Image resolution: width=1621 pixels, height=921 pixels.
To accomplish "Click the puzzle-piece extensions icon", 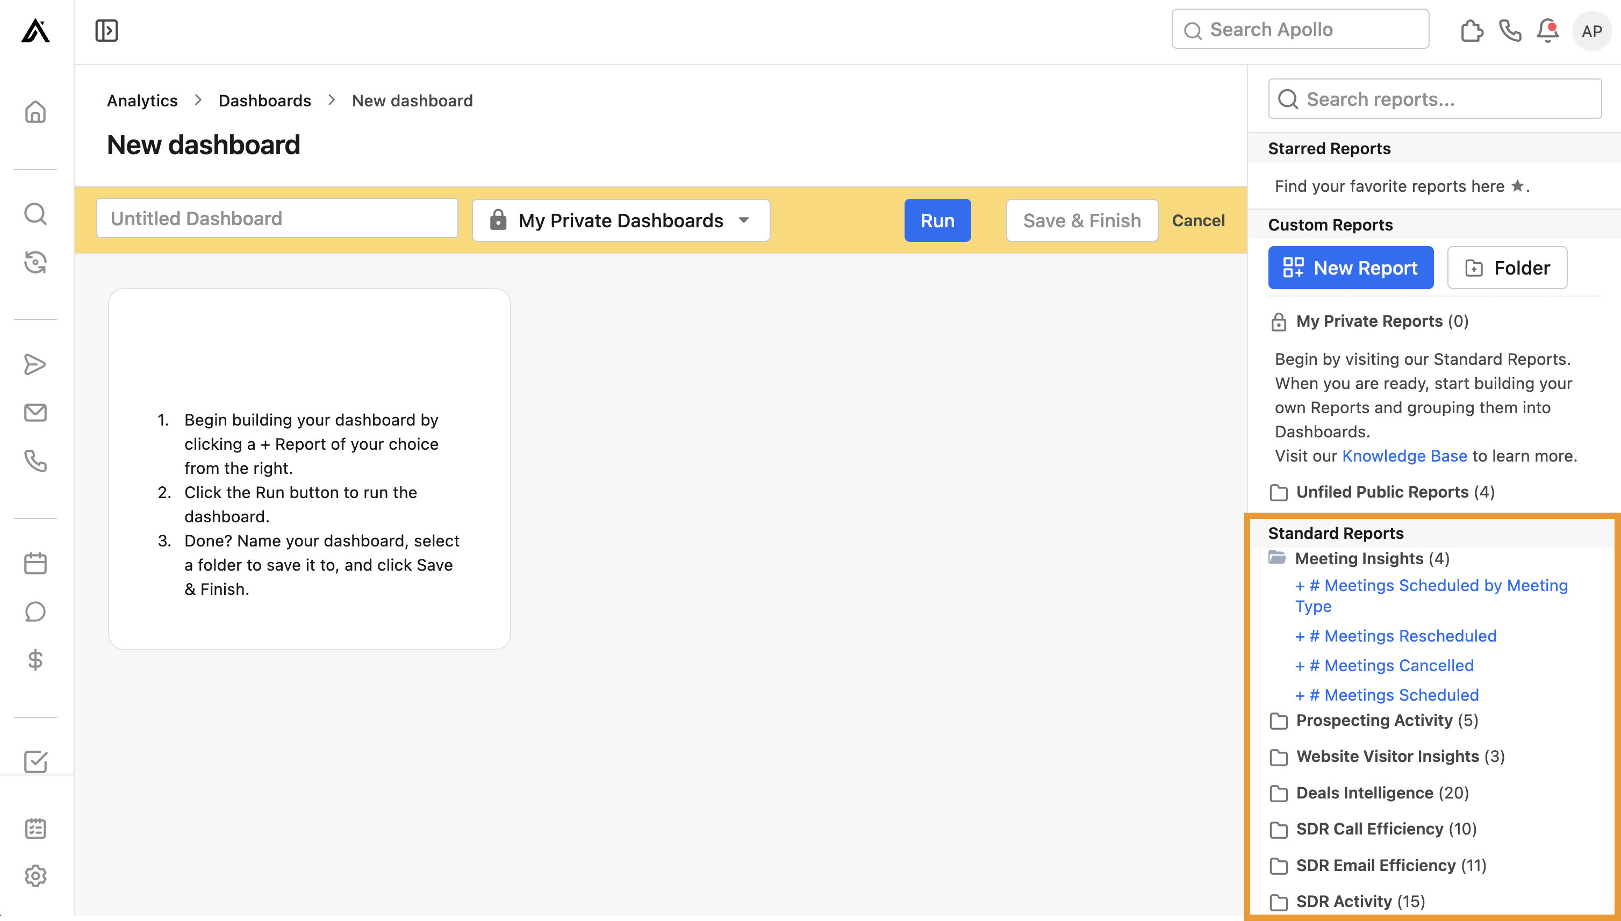I will tap(1472, 31).
